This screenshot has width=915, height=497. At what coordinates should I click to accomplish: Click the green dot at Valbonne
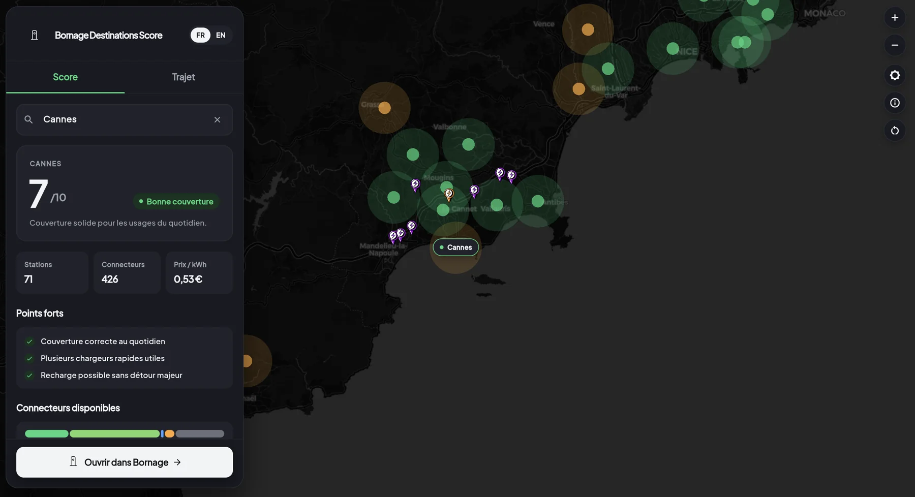click(468, 144)
